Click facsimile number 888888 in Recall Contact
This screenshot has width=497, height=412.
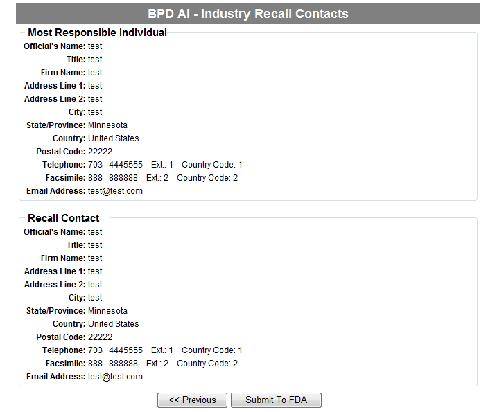(123, 364)
